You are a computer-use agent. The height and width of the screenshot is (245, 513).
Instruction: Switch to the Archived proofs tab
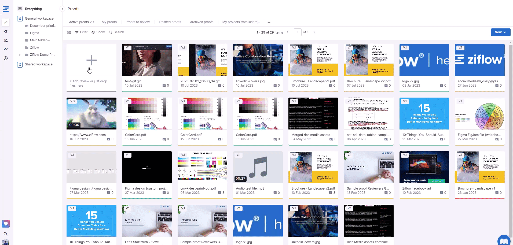[201, 22]
